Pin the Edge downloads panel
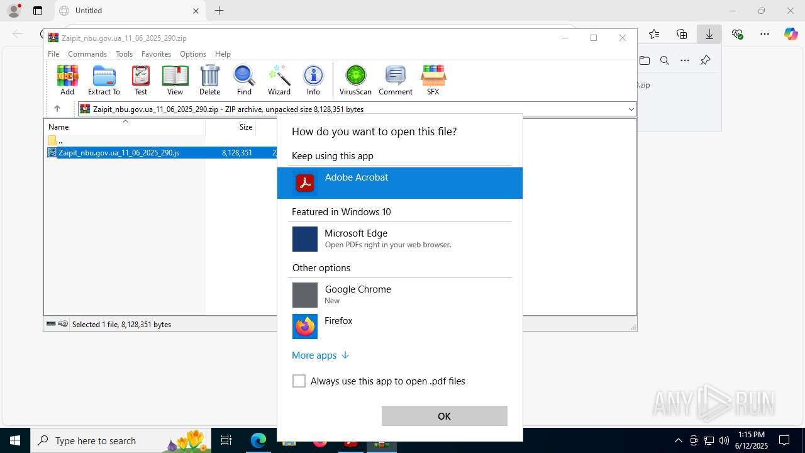 (x=705, y=60)
